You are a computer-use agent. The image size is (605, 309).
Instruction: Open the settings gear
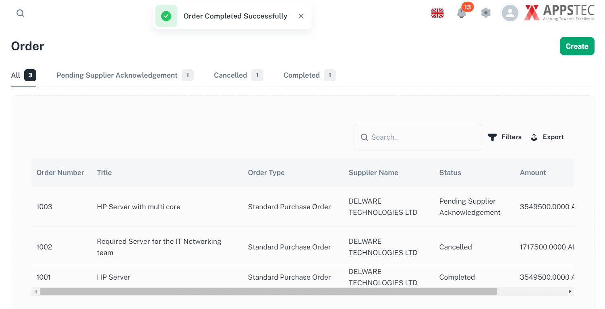[x=485, y=13]
